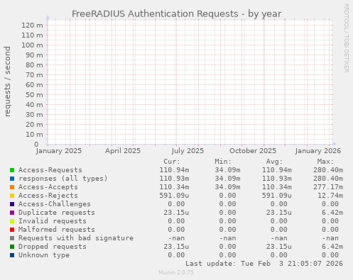Image resolution: width=353 pixels, height=280 pixels.
Task: Click the 'Cur:' column header
Action: 172,162
